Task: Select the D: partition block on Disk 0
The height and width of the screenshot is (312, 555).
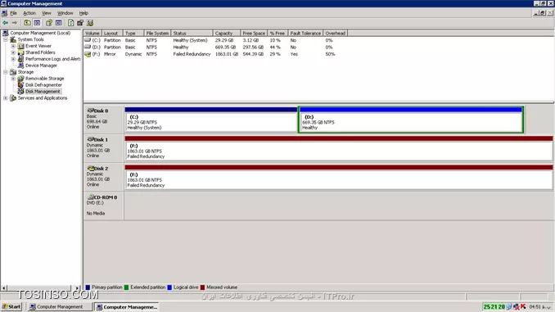Action: coord(411,120)
